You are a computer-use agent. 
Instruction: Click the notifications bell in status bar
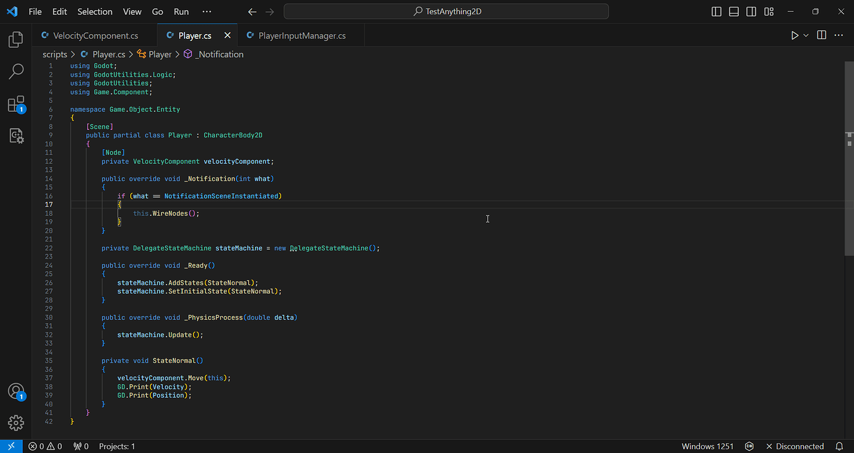click(839, 446)
